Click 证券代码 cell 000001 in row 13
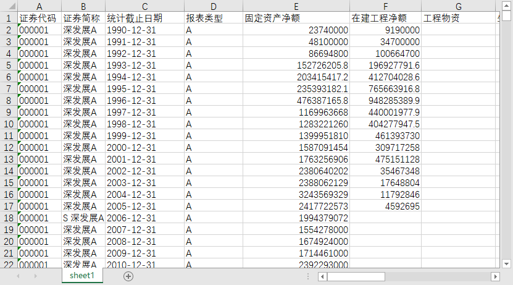This screenshot has height=285, width=513. coord(40,160)
